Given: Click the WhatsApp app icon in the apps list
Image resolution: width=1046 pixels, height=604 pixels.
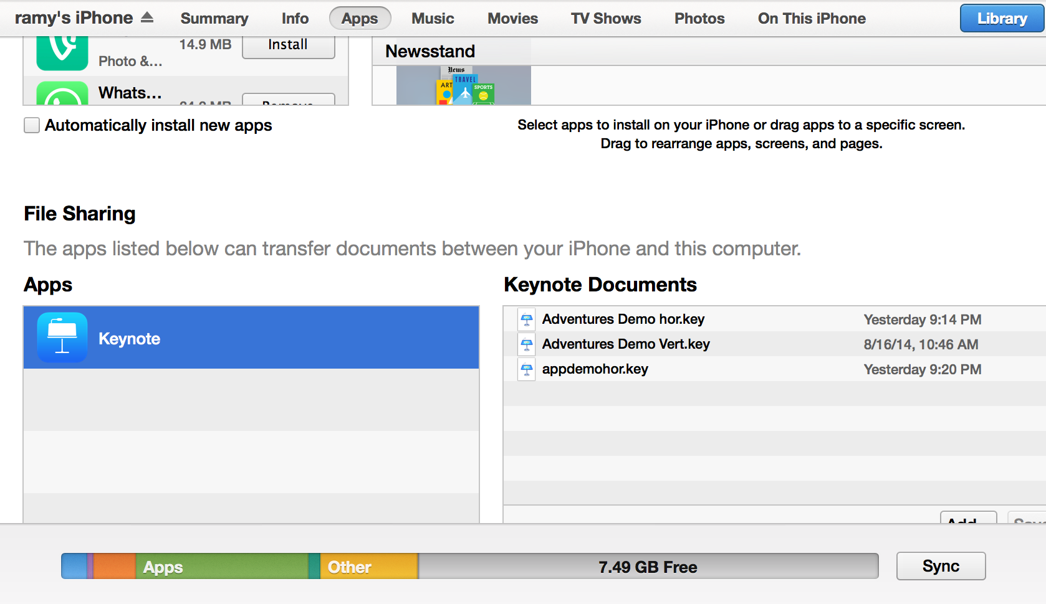Looking at the screenshot, I should (x=62, y=93).
